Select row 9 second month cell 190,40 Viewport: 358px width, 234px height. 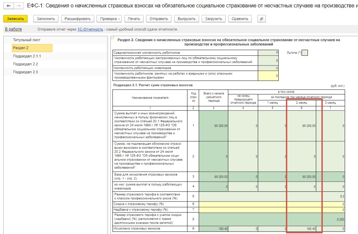301,229
